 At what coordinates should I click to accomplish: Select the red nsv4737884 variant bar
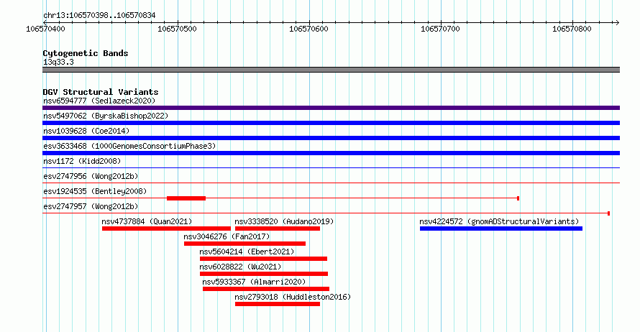click(167, 229)
